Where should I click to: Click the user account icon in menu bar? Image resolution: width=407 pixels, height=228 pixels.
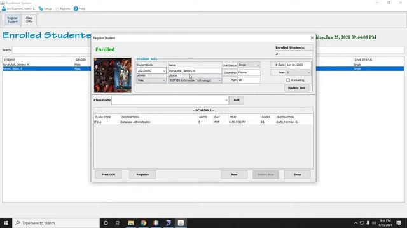(x=4, y=9)
